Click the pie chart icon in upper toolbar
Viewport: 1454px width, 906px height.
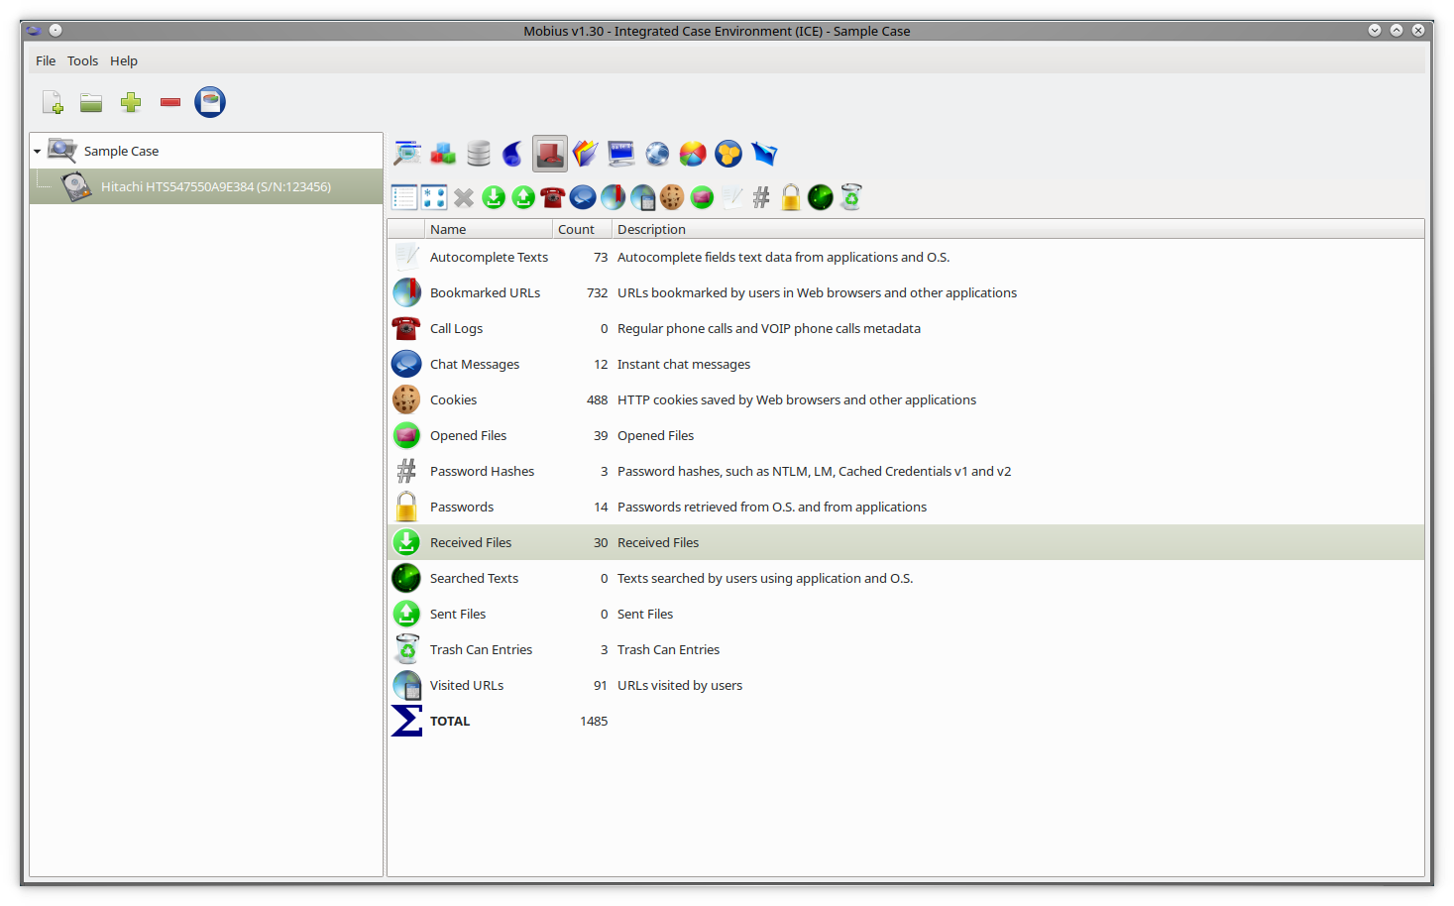click(693, 154)
